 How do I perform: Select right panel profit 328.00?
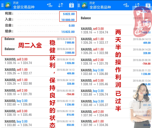pos(147,53)
